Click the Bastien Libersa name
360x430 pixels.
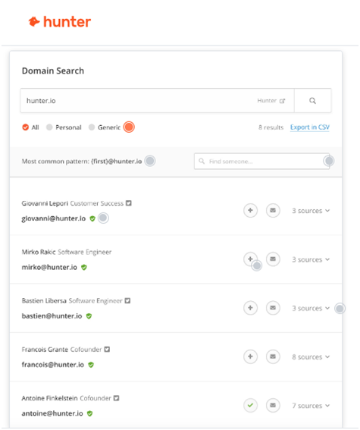tap(44, 300)
